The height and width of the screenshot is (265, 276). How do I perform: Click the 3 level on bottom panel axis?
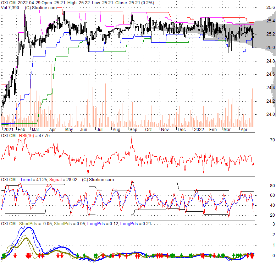point(274,224)
